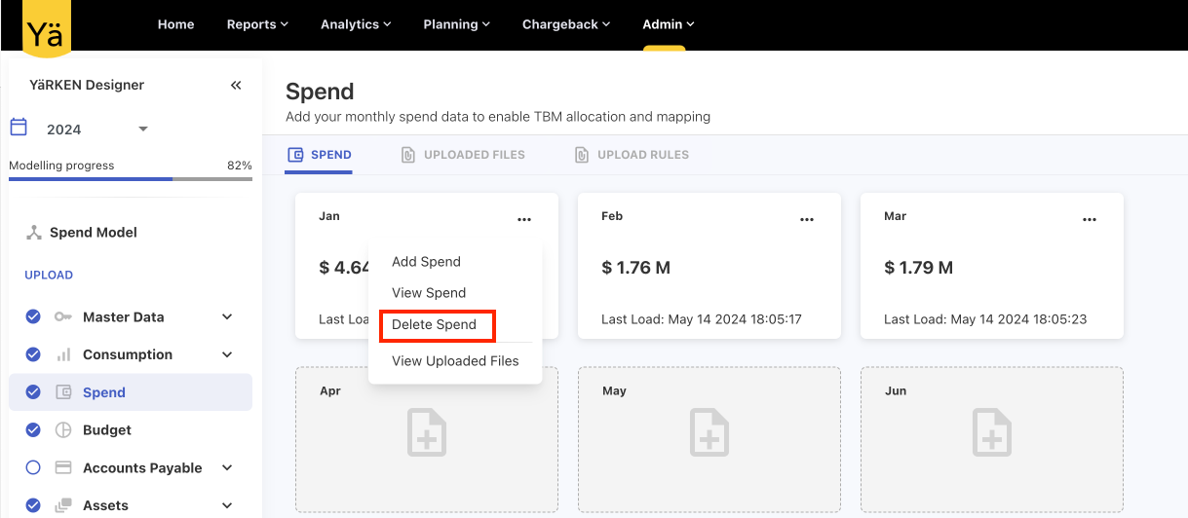Expand the Consumption section chevron
The image size is (1188, 518).
click(x=227, y=354)
